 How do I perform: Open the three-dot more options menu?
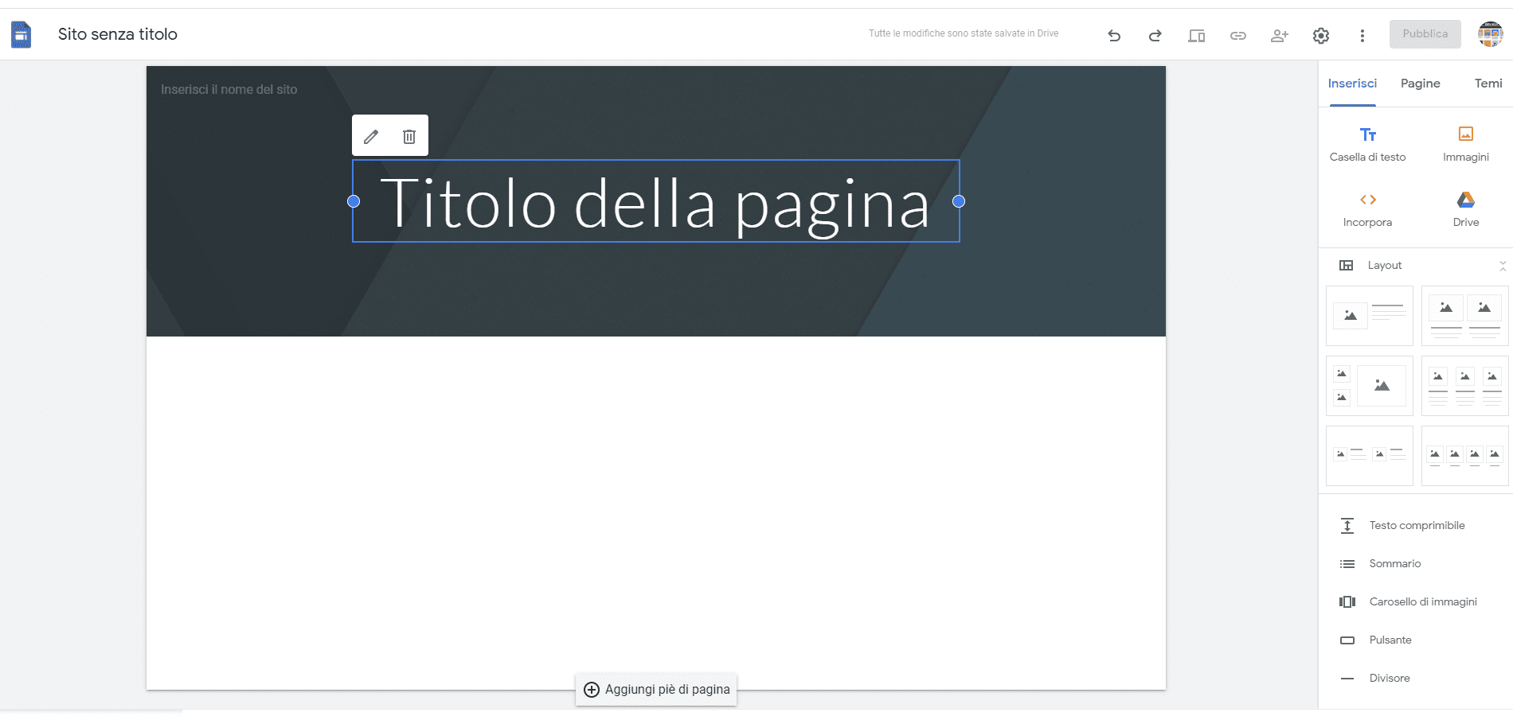click(1362, 35)
